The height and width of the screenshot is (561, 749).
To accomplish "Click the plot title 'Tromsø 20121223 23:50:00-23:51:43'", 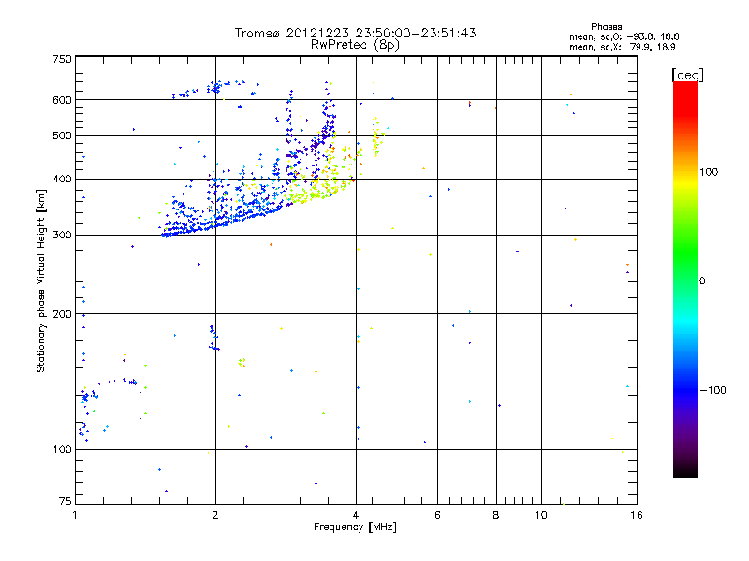I will pos(355,33).
